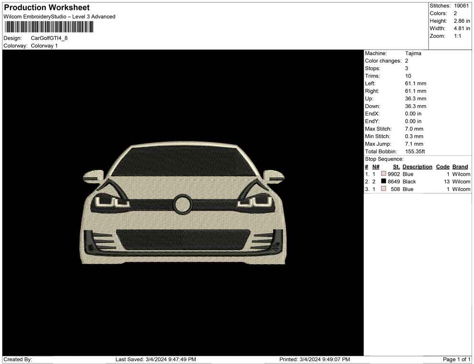Click the Page 1 of 1 footer text
Viewport: 474px width, 364px height.
457,359
